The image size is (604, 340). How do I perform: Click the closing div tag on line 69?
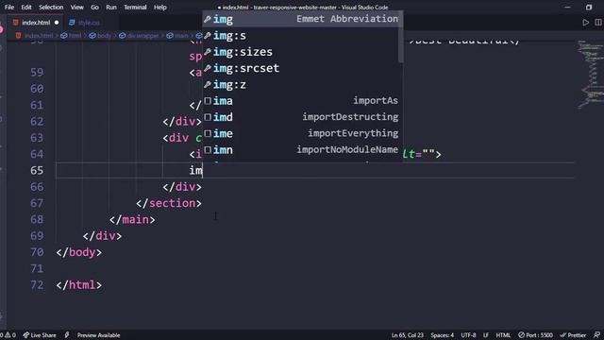(x=102, y=236)
